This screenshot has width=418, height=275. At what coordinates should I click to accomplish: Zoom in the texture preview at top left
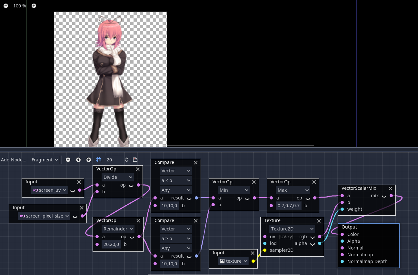[34, 5]
